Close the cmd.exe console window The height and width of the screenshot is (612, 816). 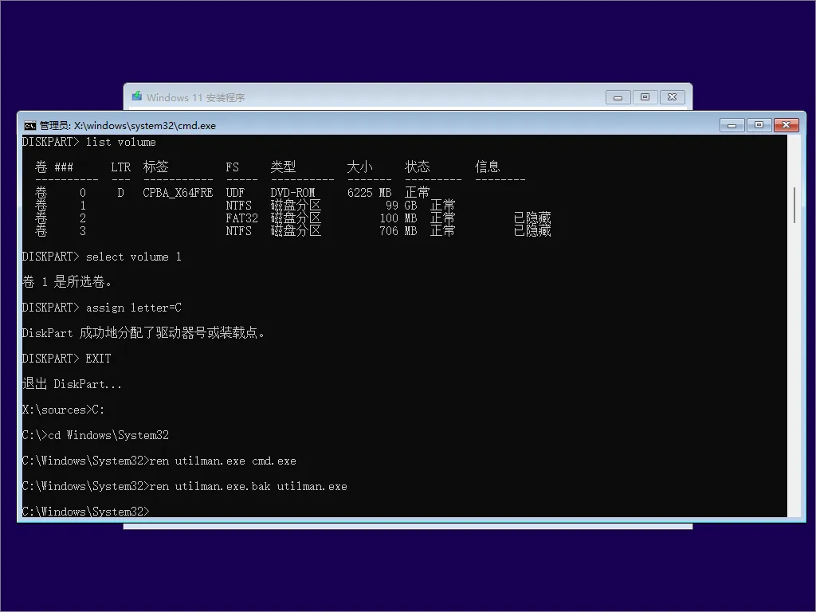tap(785, 125)
